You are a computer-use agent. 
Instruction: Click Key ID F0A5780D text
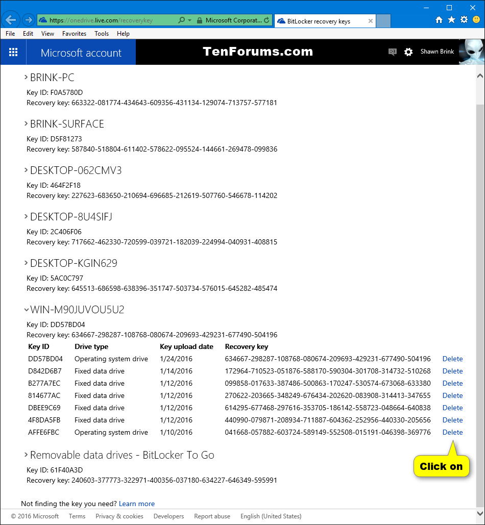55,92
